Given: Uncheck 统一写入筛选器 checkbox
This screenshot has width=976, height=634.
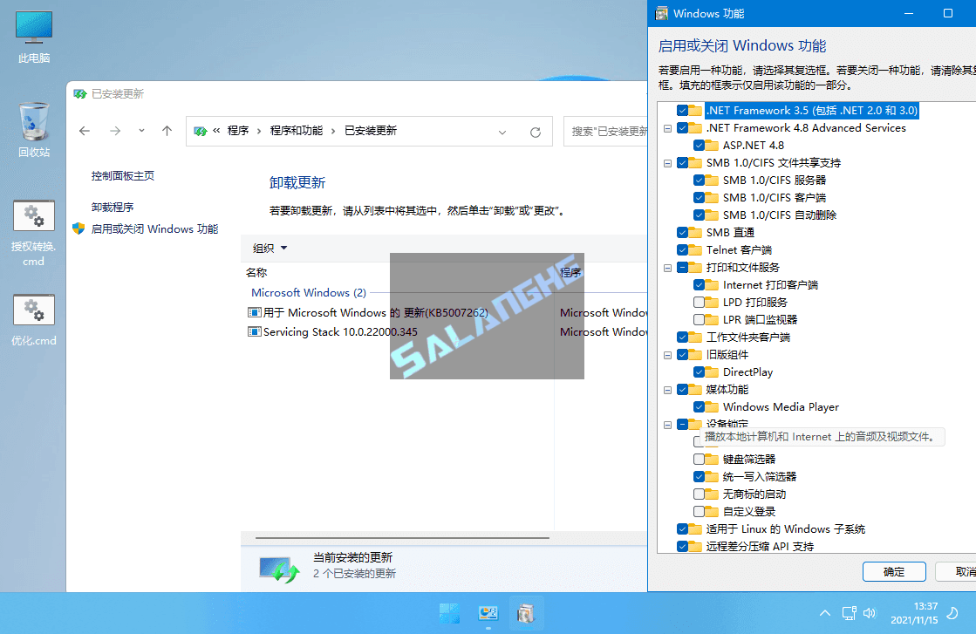Looking at the screenshot, I should pyautogui.click(x=699, y=476).
